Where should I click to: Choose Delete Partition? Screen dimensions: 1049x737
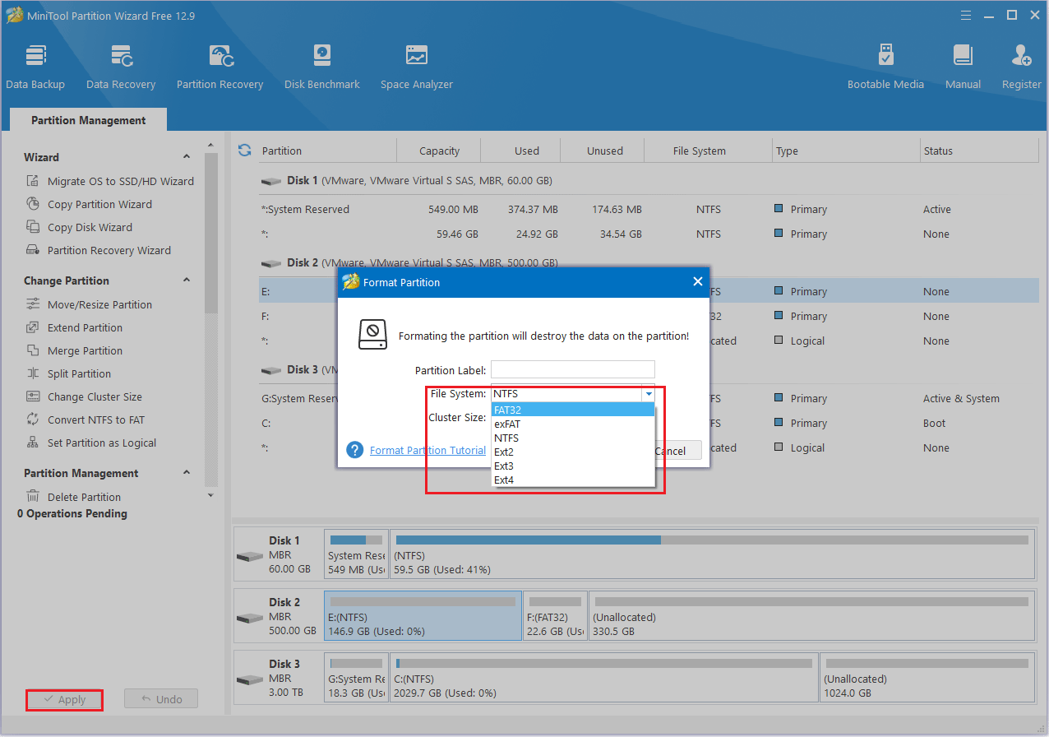[74, 497]
